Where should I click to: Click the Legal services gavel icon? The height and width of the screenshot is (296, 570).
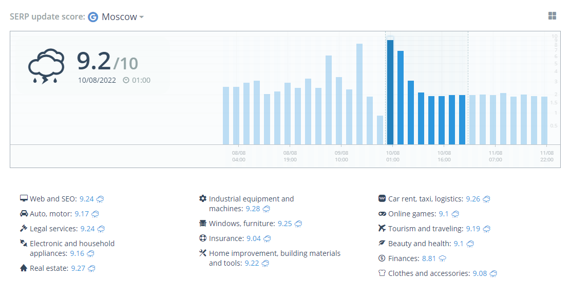point(24,228)
